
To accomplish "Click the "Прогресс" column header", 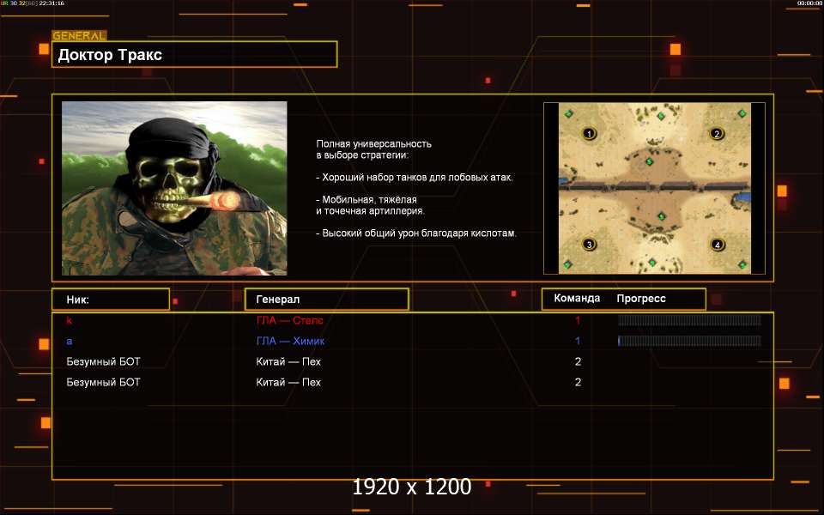I will point(641,299).
